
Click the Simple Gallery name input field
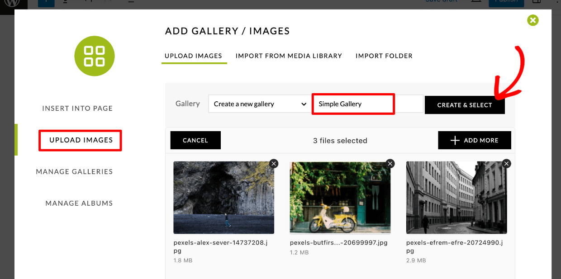353,104
